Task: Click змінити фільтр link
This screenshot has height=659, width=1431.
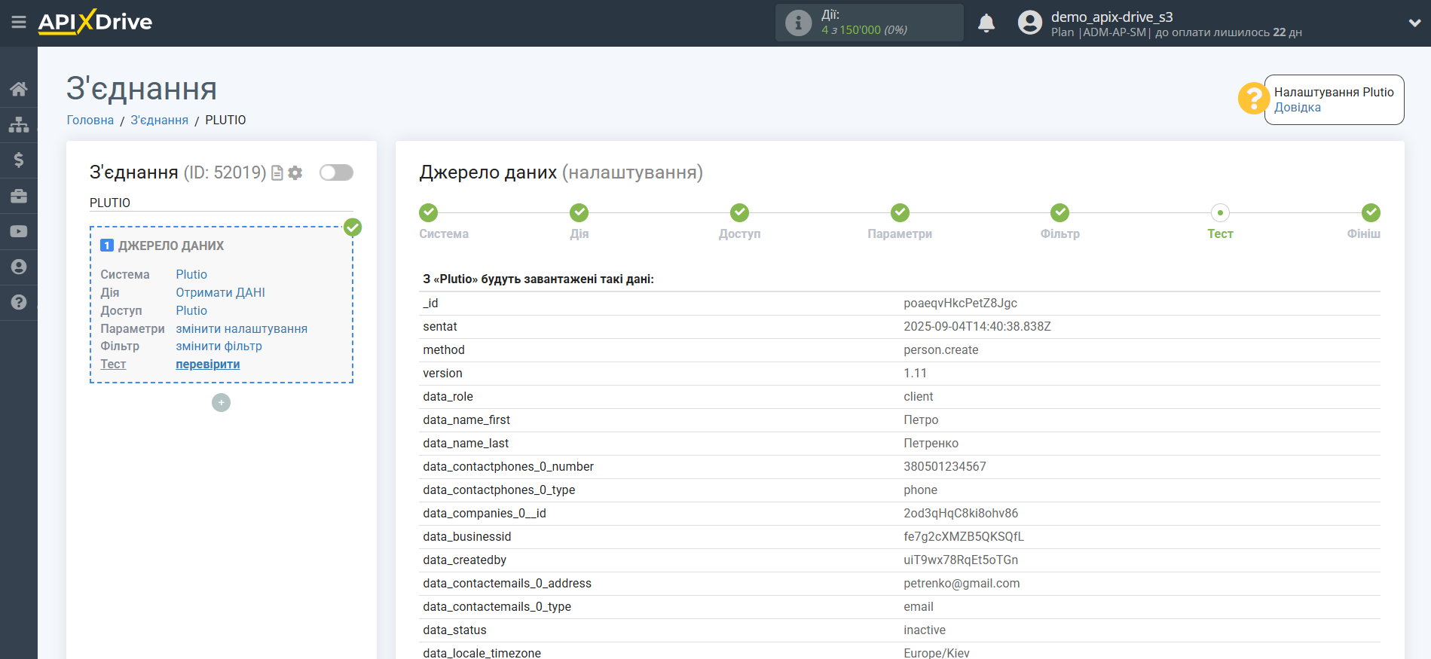Action: point(219,346)
